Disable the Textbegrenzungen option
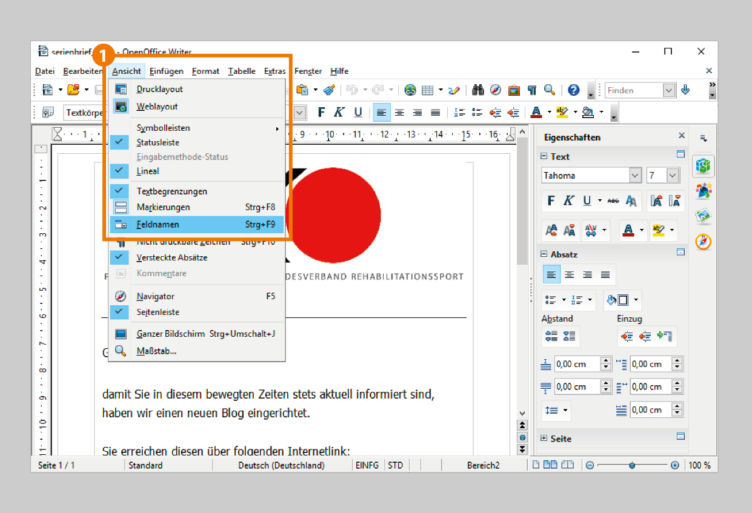This screenshot has height=513, width=752. tap(171, 191)
